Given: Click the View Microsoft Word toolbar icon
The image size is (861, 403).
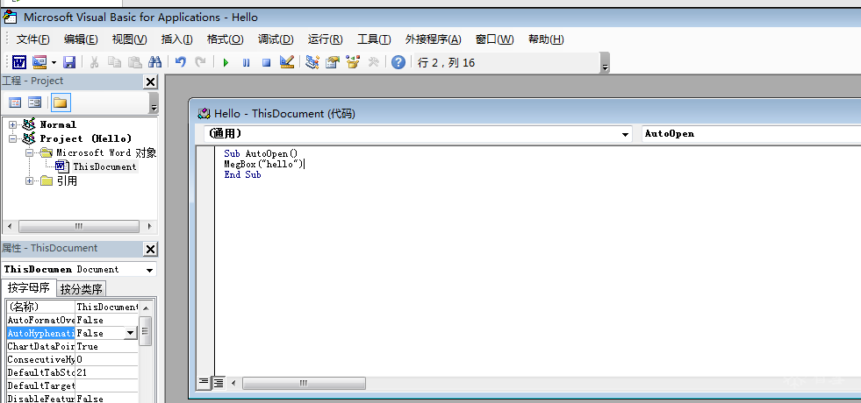Looking at the screenshot, I should 19,62.
